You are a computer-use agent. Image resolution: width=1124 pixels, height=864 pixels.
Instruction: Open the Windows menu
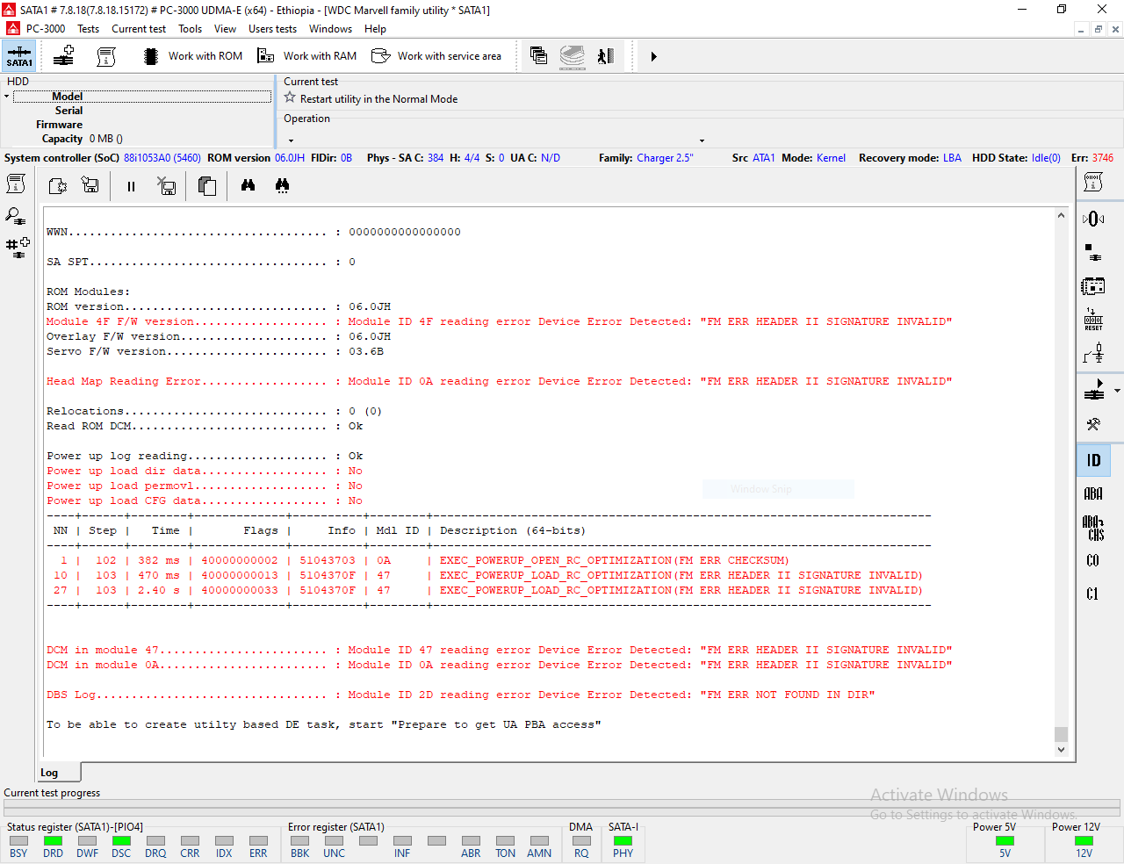coord(330,29)
